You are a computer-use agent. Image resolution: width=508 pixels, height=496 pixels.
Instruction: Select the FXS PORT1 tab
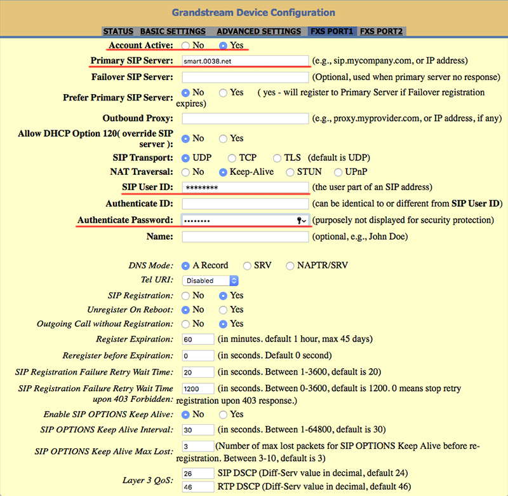pos(331,31)
